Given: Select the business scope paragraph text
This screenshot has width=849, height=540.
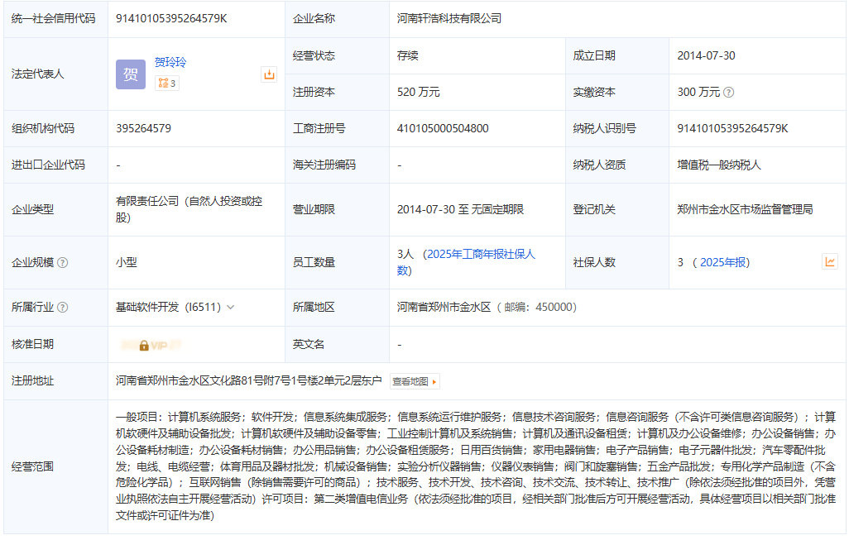Looking at the screenshot, I should point(476,466).
